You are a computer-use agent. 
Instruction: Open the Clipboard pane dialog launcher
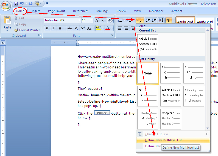(x=40, y=36)
